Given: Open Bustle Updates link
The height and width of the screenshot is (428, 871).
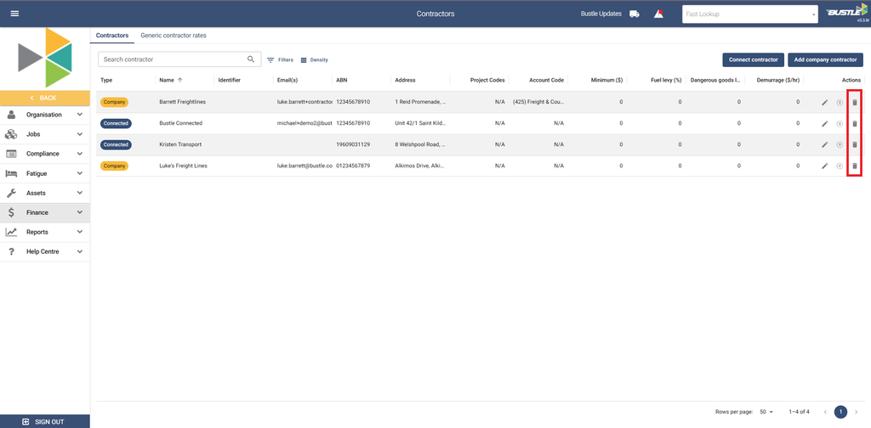Looking at the screenshot, I should 601,14.
